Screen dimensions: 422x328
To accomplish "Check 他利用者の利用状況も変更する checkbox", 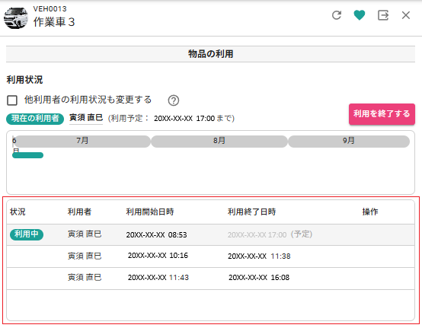I will pyautogui.click(x=12, y=100).
